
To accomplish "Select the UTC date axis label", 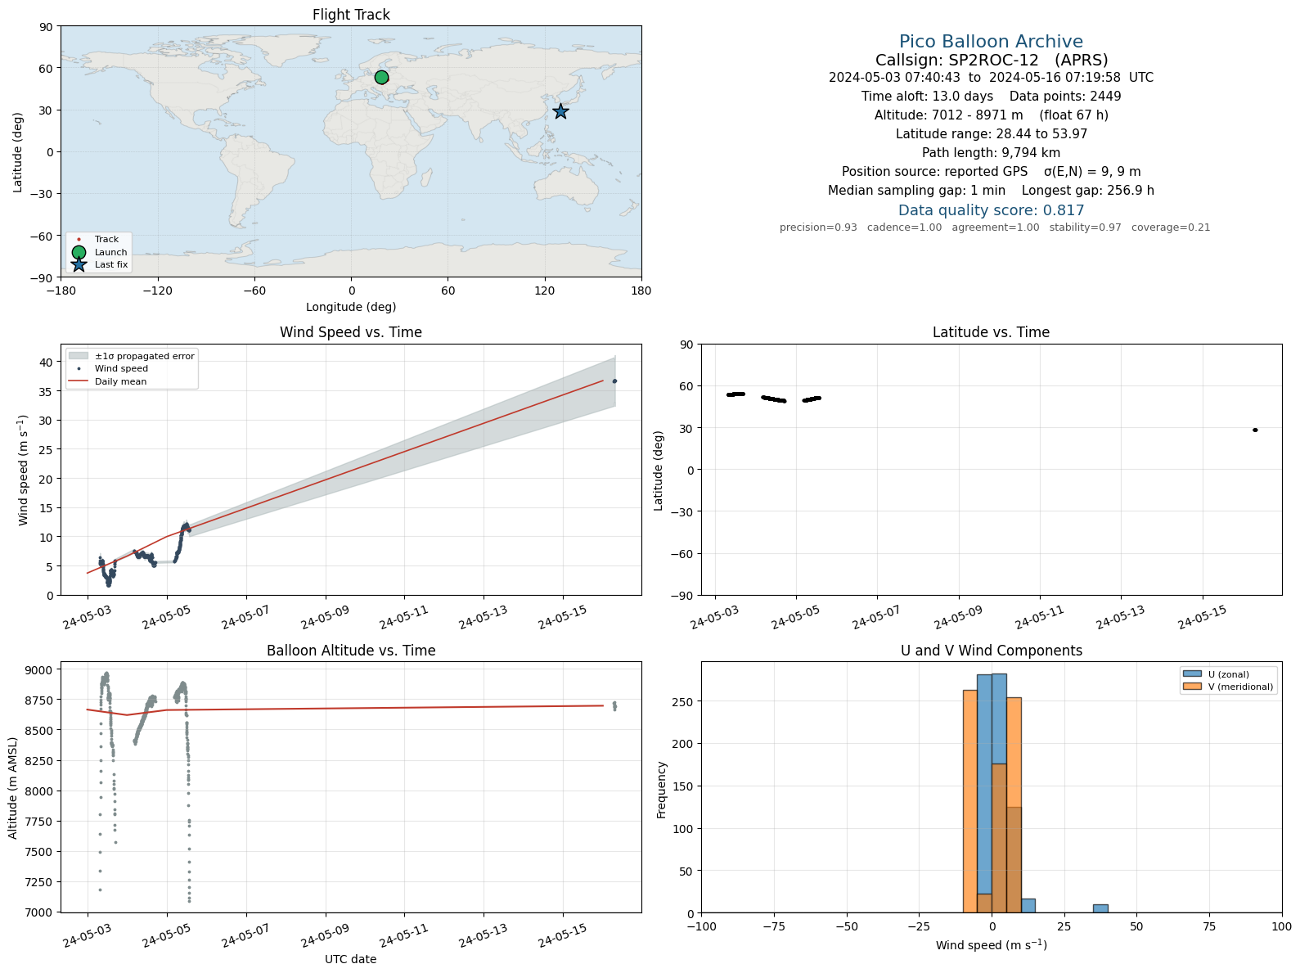I will (351, 959).
